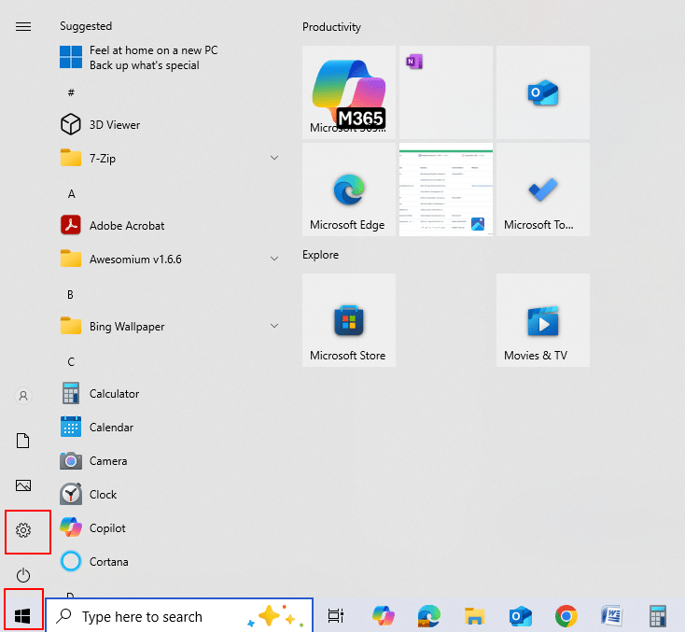
Task: Open the Bing Wallpaper folder entry
Action: tap(171, 327)
